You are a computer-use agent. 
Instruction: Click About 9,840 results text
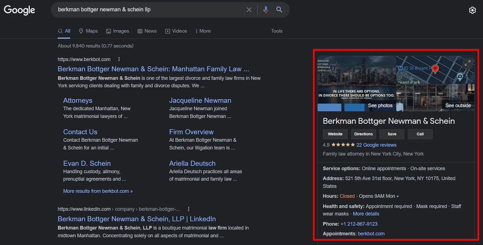click(96, 46)
